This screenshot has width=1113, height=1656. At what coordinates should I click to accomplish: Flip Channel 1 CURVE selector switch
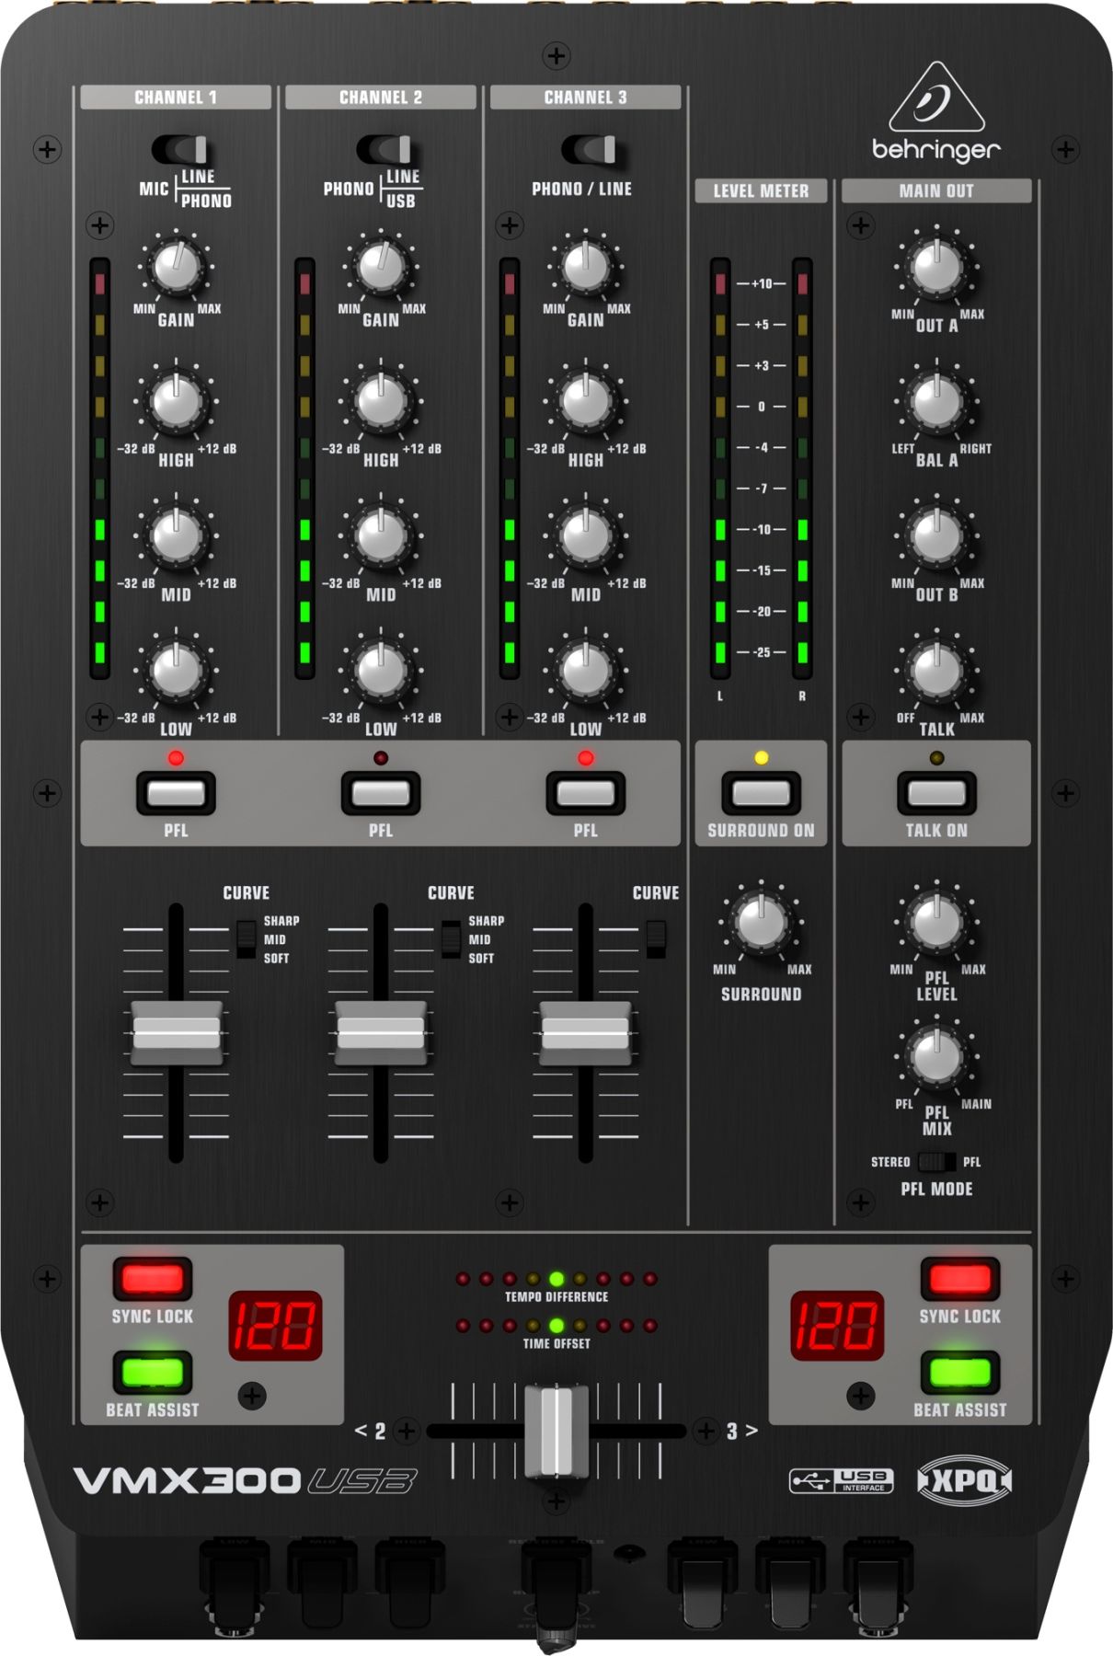tap(246, 938)
